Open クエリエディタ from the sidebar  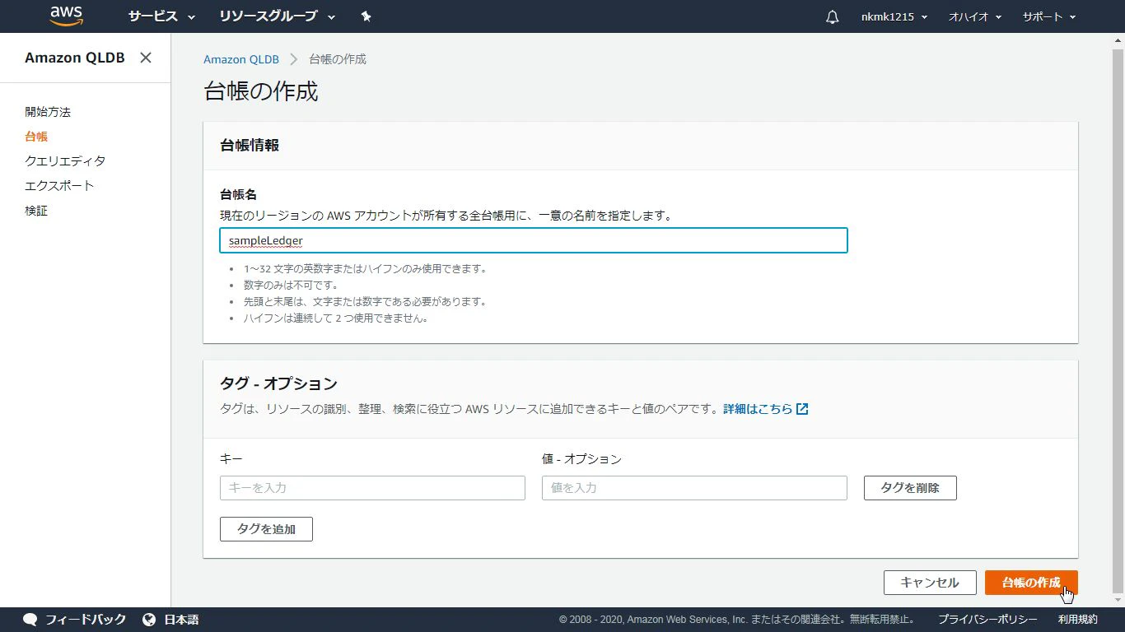[x=65, y=161]
